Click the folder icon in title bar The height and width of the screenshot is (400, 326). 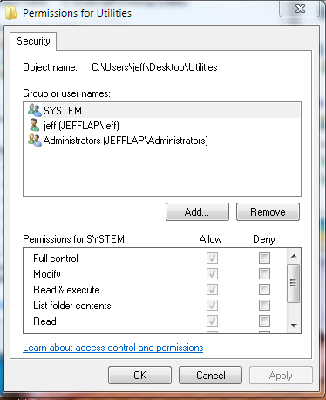coord(11,13)
